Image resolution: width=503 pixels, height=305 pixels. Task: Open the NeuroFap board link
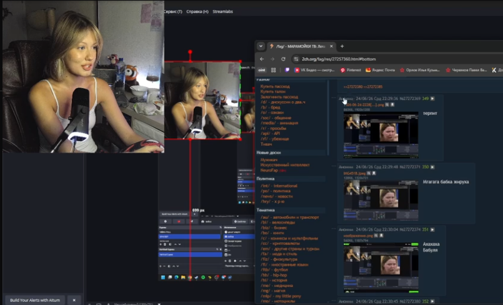(x=269, y=170)
